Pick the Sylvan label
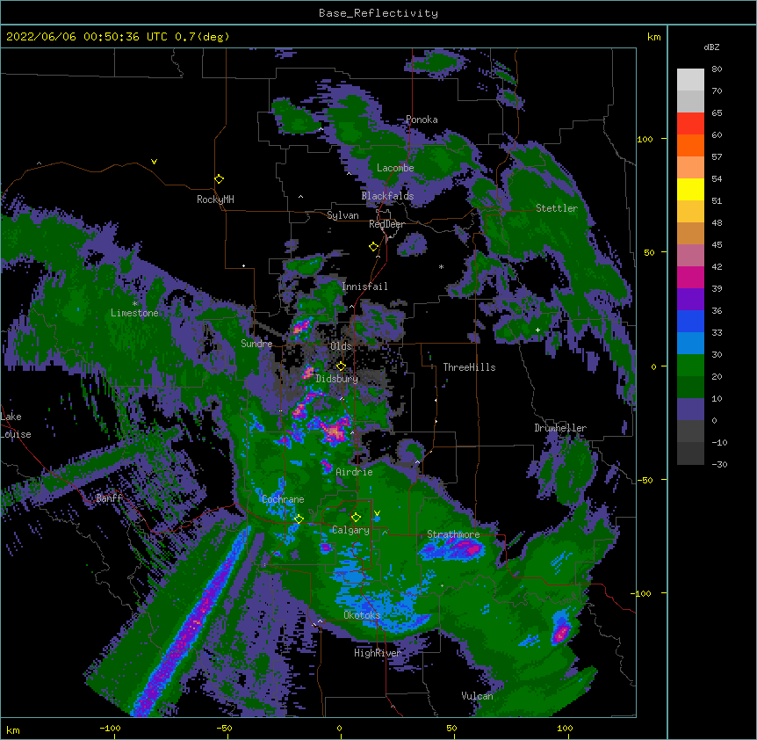757x740 pixels. [342, 215]
